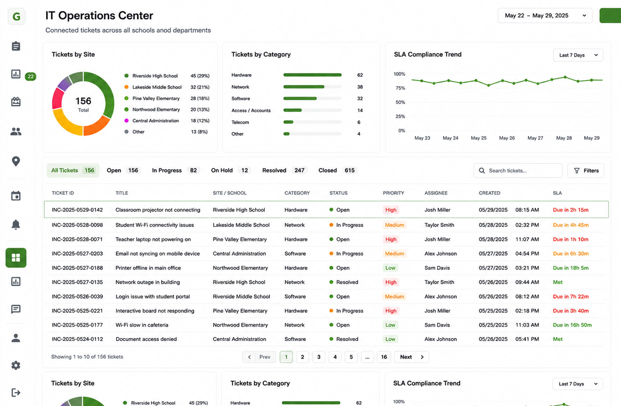Open the location pin sidebar icon
621x406 pixels.
(16, 161)
